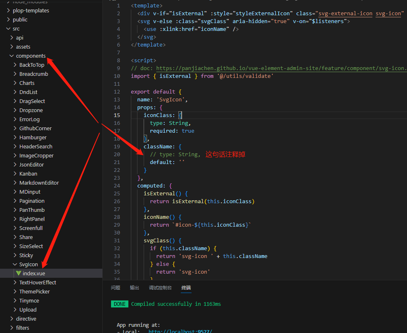407x333 pixels.
Task: Open the localhost:9527 link in terminal
Action: tap(180, 331)
